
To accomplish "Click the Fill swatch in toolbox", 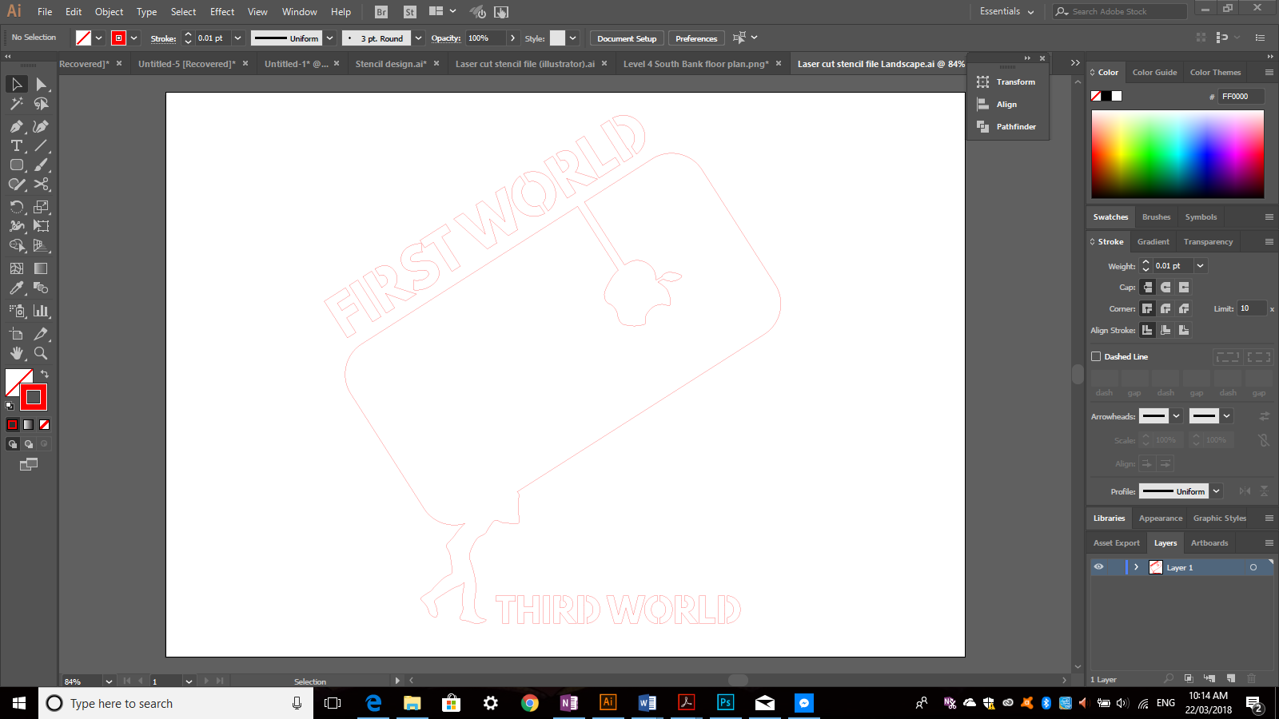I will (x=15, y=379).
